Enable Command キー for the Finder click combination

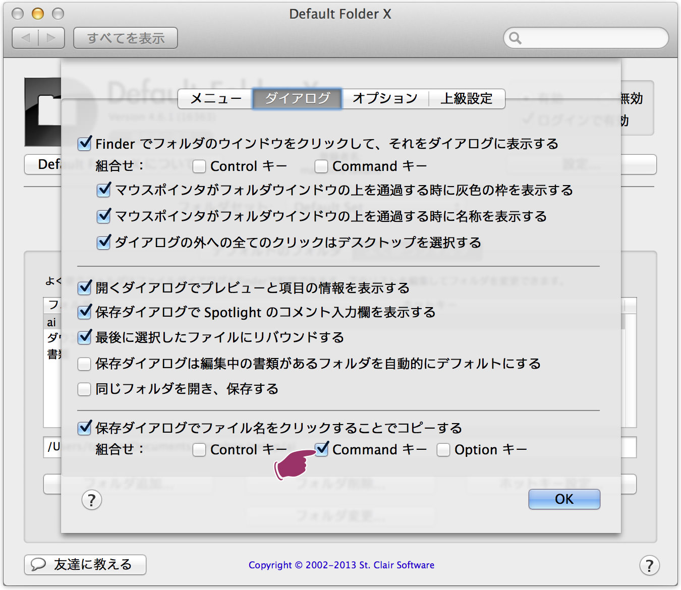321,166
